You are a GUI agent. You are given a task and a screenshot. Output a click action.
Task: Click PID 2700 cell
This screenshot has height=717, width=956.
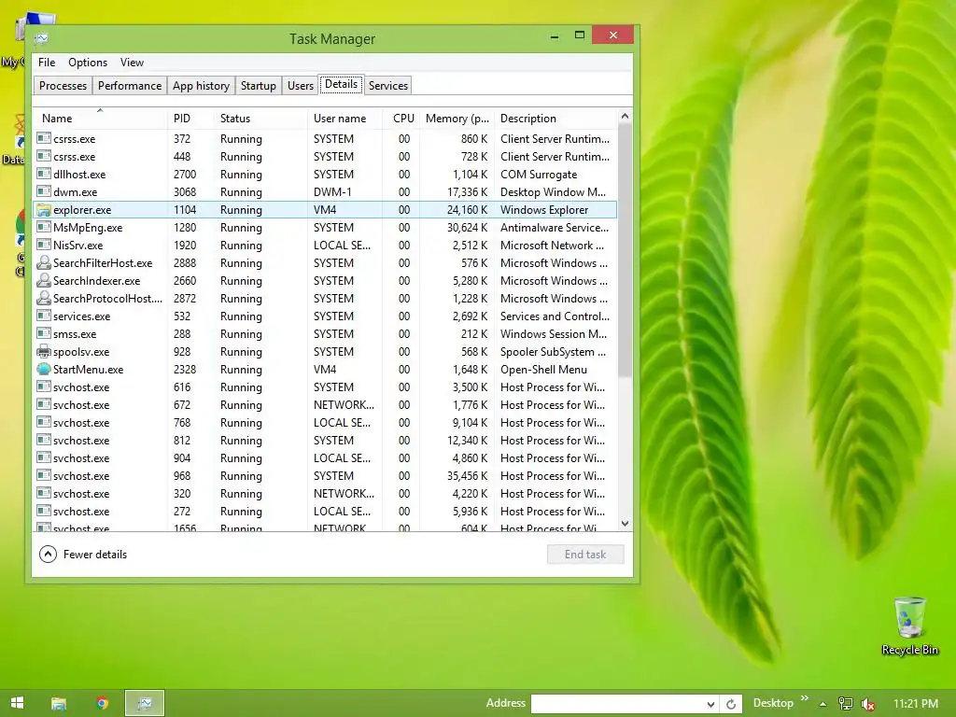[x=185, y=175]
